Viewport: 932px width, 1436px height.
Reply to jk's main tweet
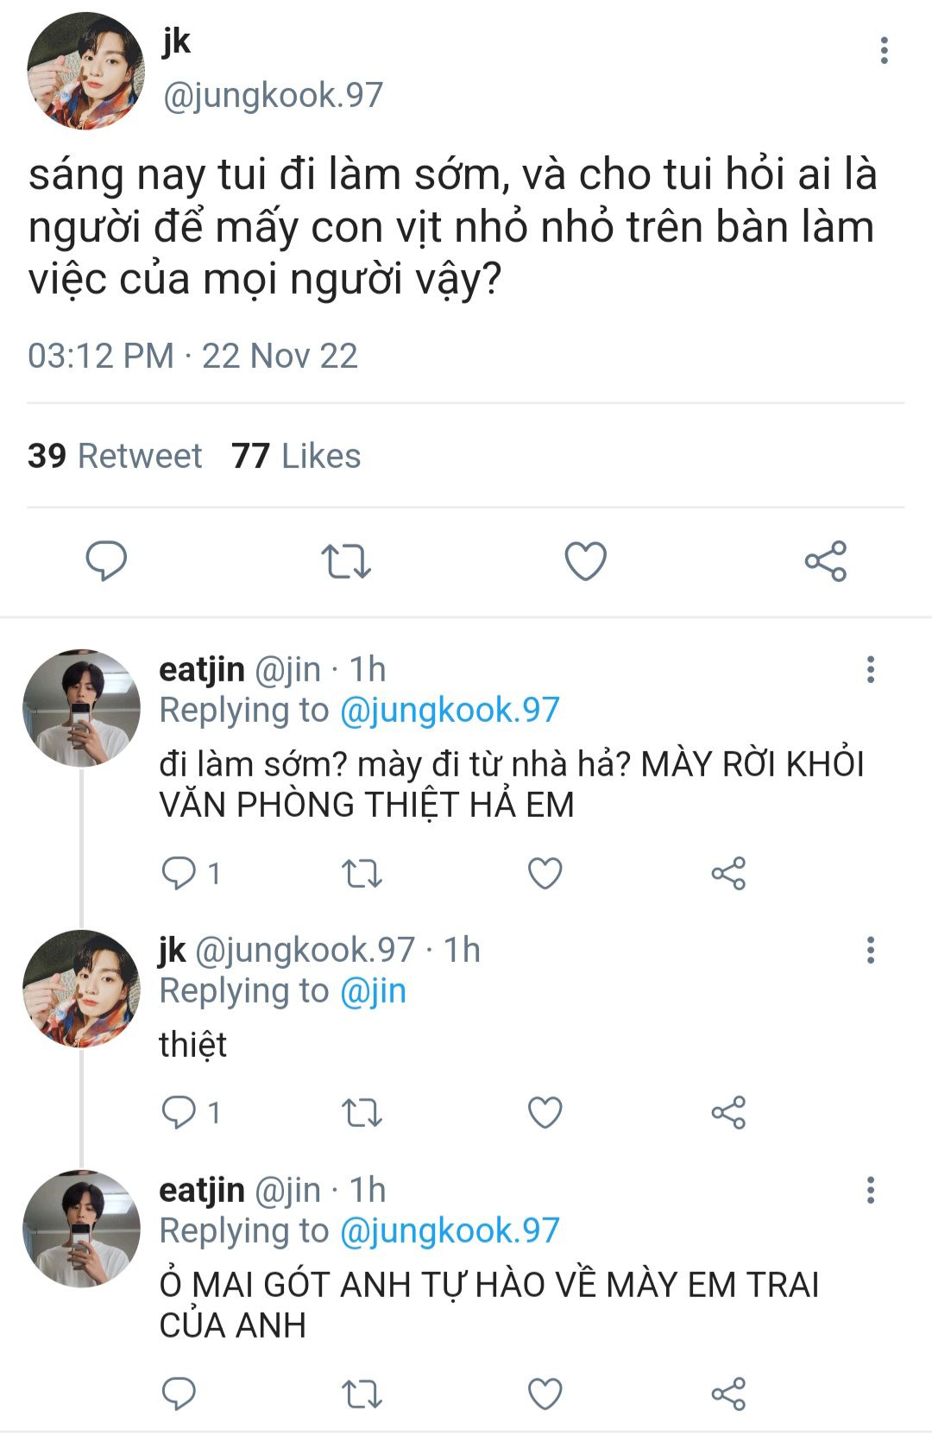[106, 561]
